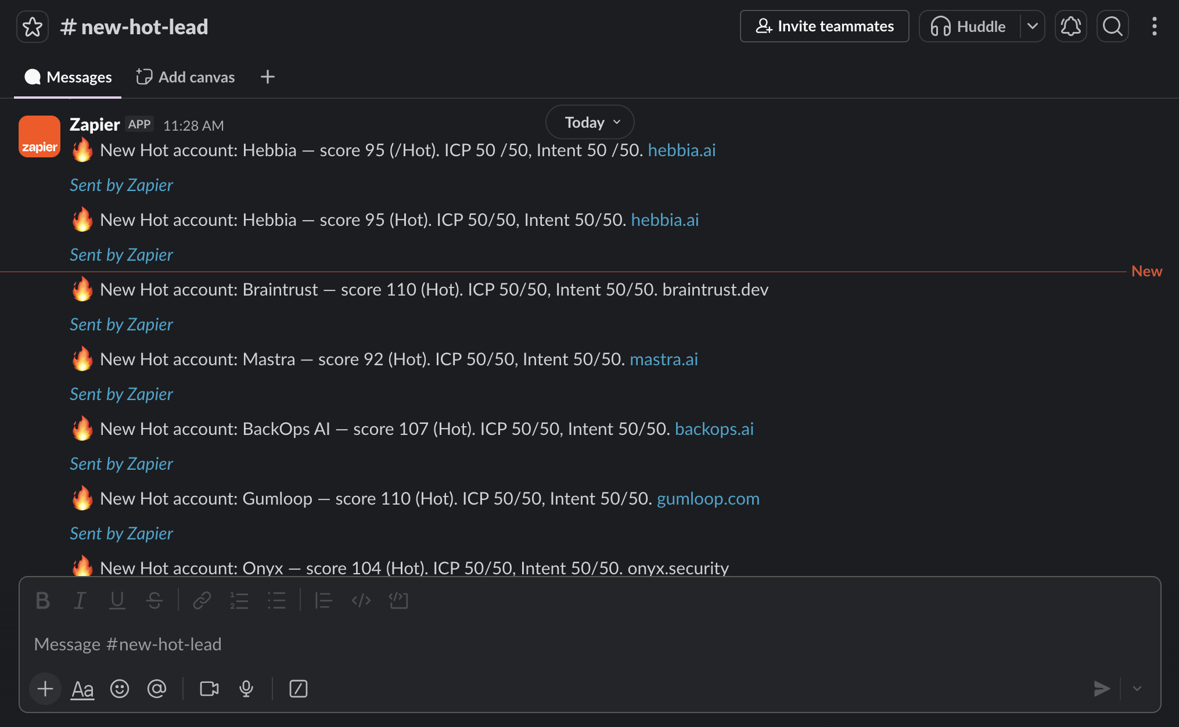This screenshot has height=727, width=1179.
Task: Open the schedule send dropdown arrow
Action: [x=1137, y=689]
